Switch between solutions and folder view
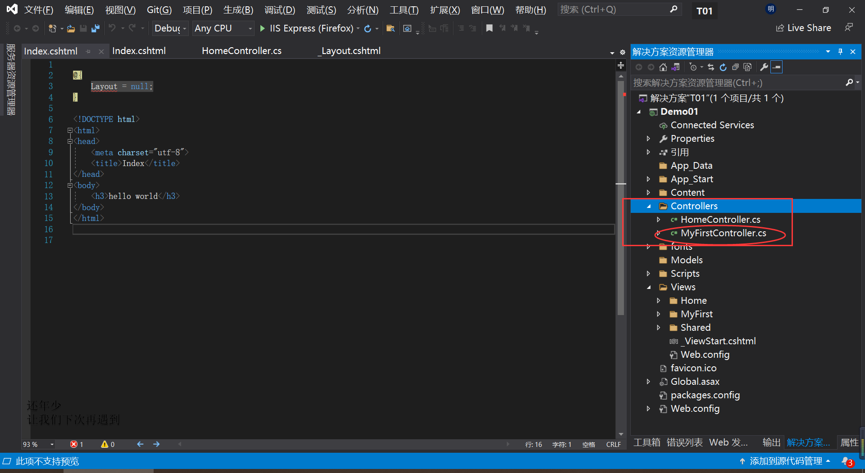The image size is (865, 473). [x=675, y=67]
